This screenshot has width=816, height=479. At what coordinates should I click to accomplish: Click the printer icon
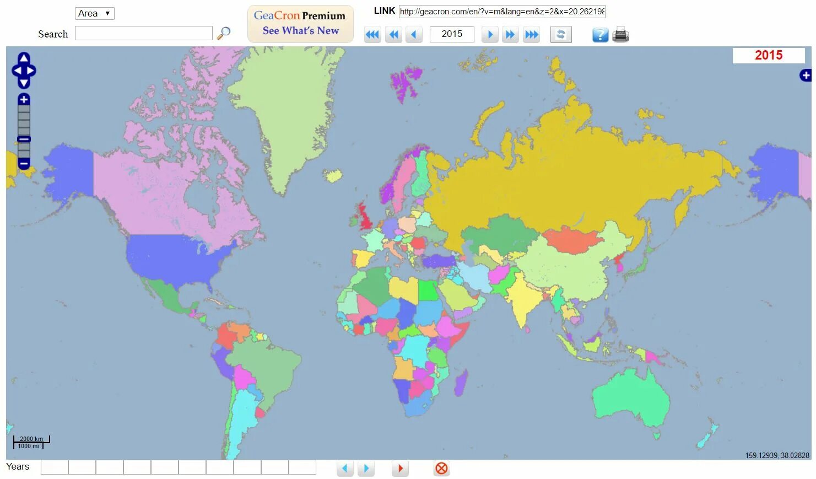[x=620, y=35]
